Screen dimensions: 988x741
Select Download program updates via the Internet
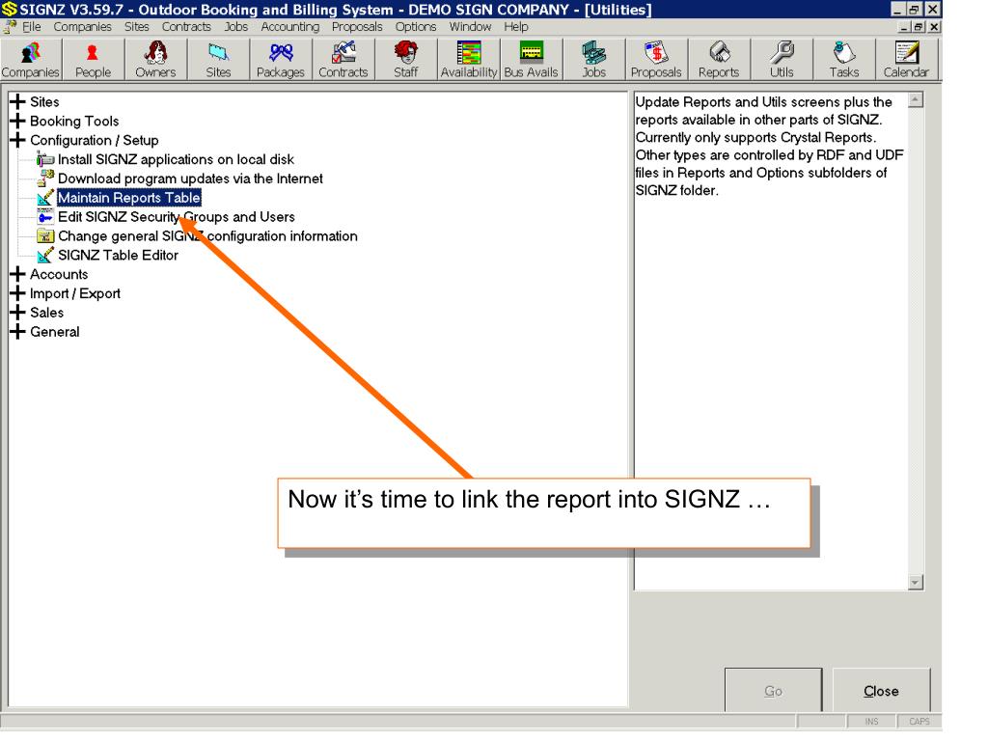tap(190, 178)
